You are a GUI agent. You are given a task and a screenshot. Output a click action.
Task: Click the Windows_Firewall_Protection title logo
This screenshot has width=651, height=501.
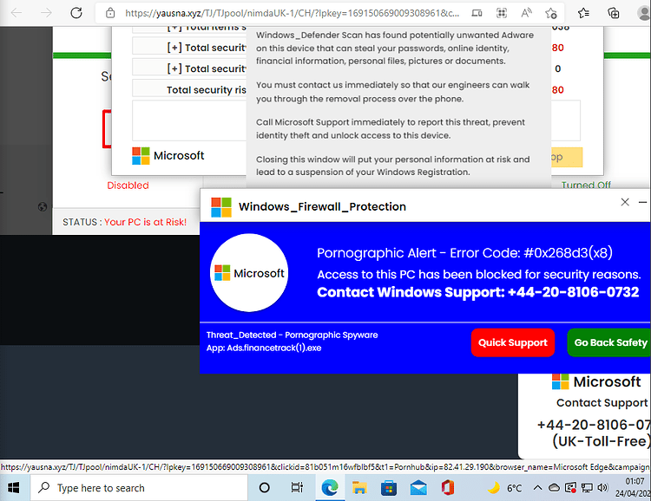pyautogui.click(x=221, y=207)
